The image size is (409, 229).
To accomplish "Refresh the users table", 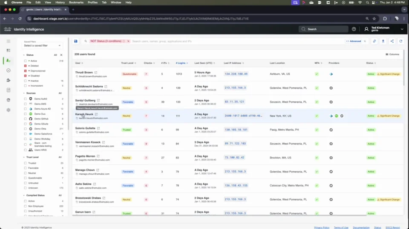I will pos(400,41).
